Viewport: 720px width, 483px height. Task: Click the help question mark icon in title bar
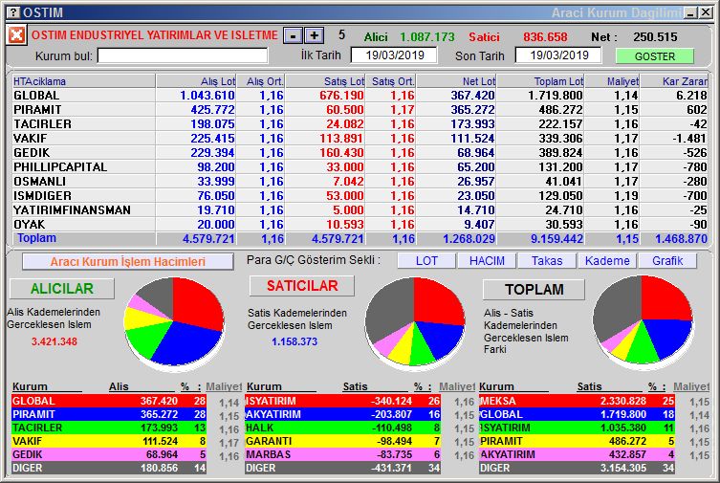click(14, 11)
